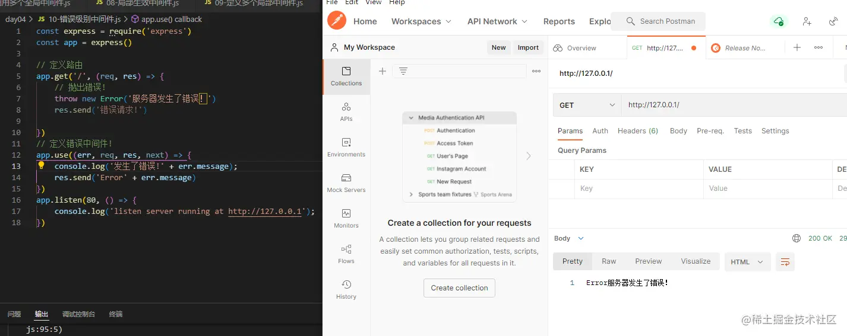Open the History sidebar panel
This screenshot has height=336, width=847.
(x=346, y=289)
